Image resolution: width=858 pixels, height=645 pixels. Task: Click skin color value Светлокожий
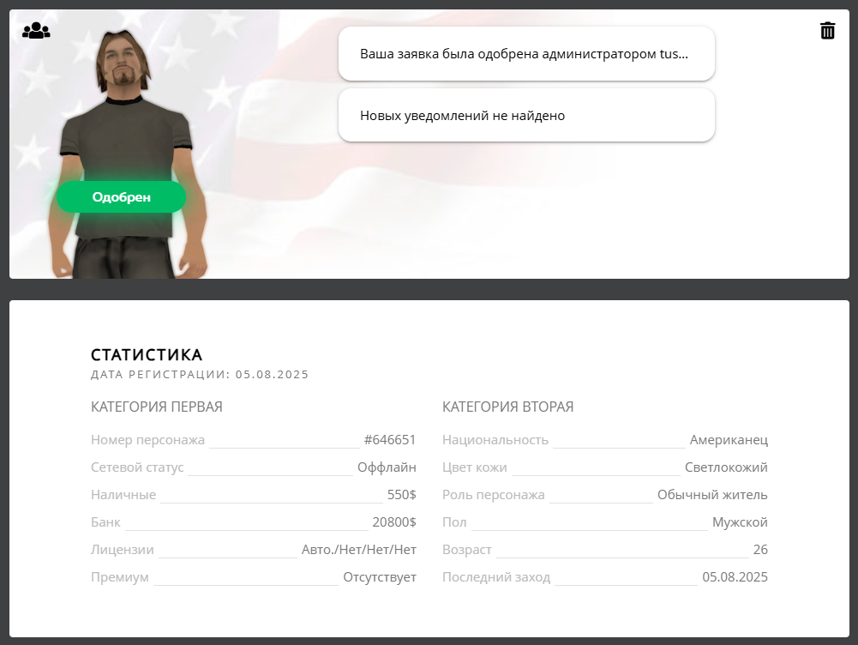point(726,467)
